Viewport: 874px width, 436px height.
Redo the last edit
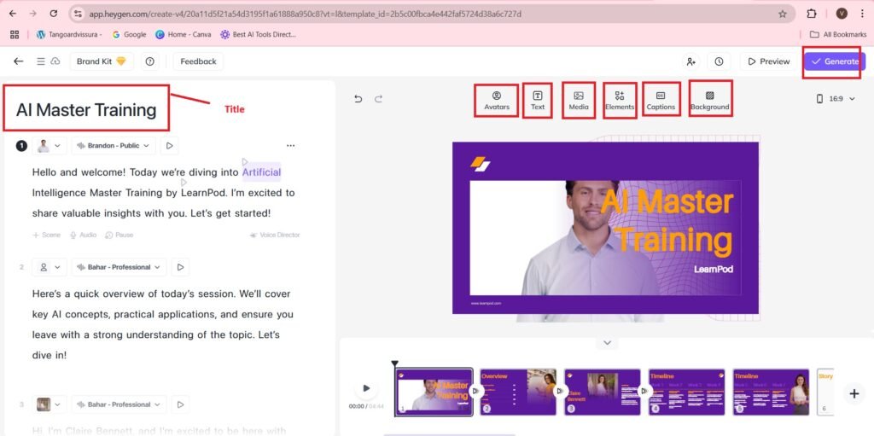[x=378, y=99]
